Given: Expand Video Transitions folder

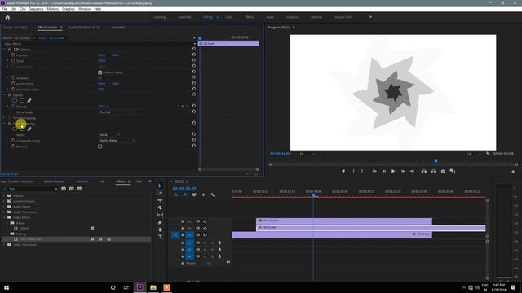Looking at the screenshot, I should (x=4, y=244).
